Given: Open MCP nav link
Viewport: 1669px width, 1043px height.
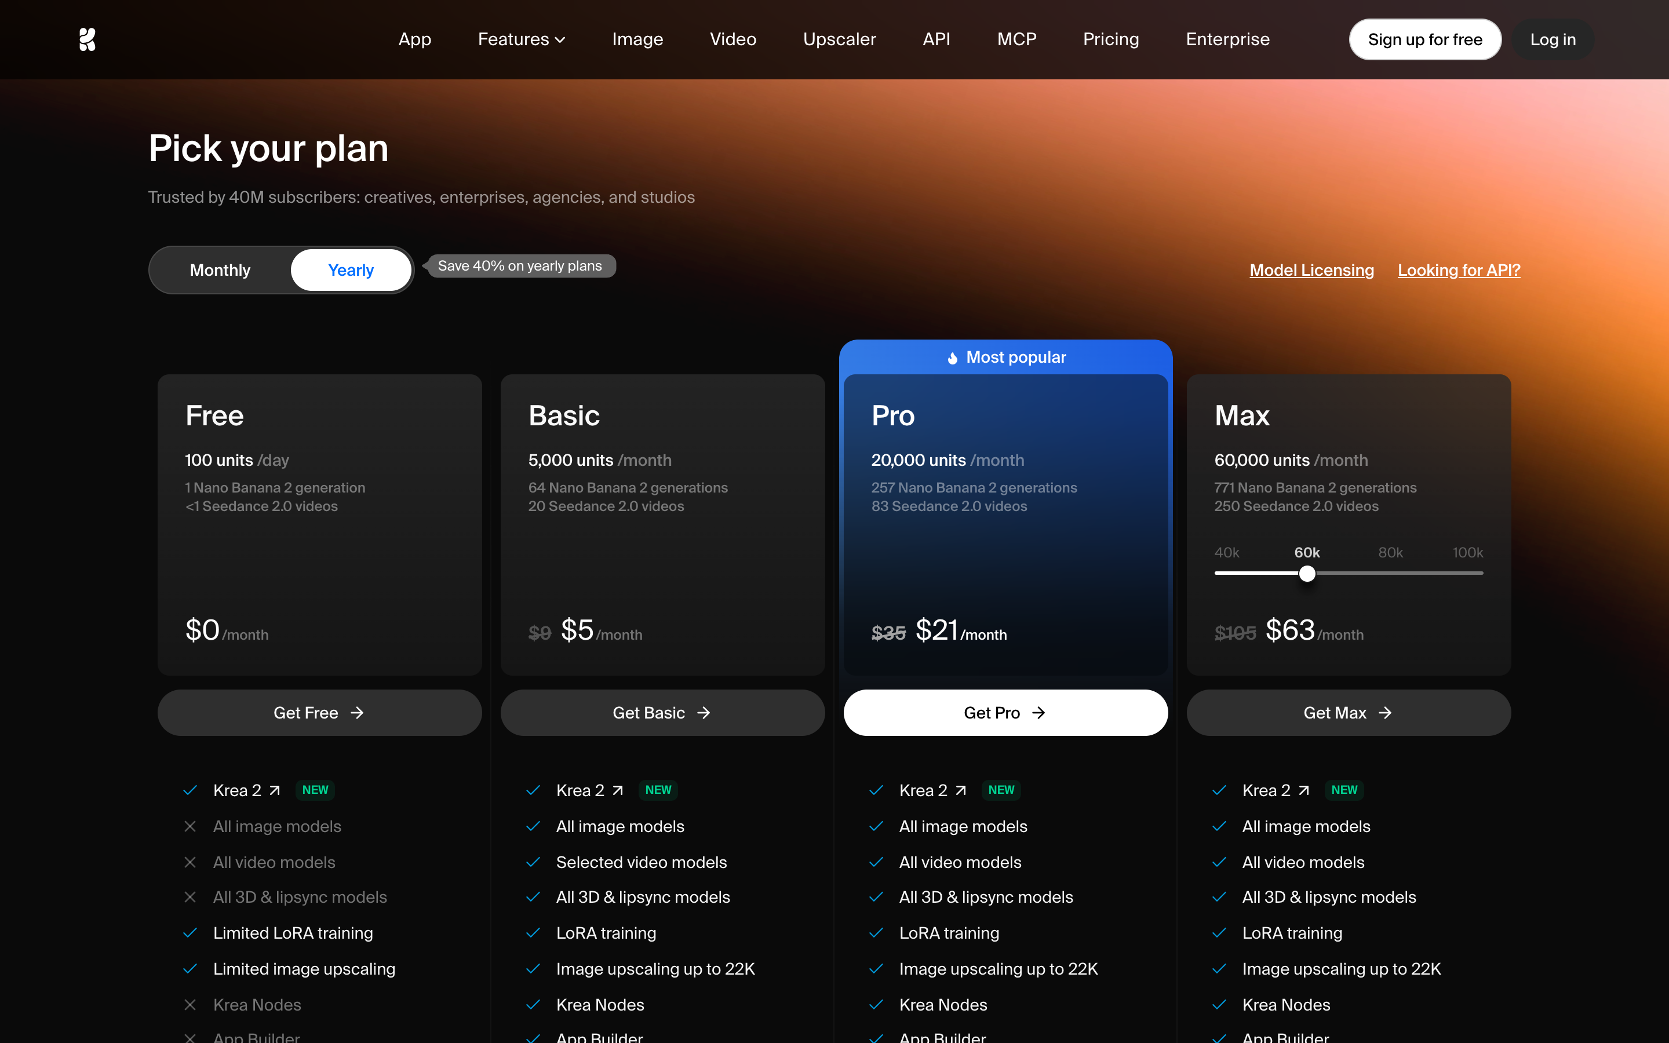Looking at the screenshot, I should 1016,39.
